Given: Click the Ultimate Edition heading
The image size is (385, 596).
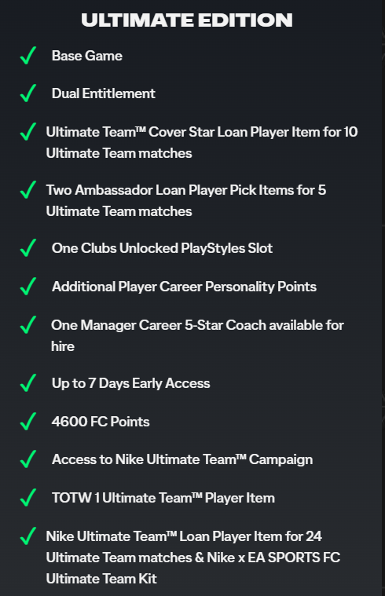Looking at the screenshot, I should 187,20.
